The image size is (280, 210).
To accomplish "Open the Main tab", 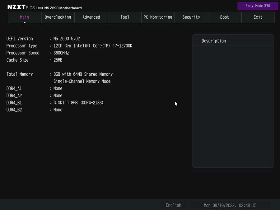I will click(25, 17).
